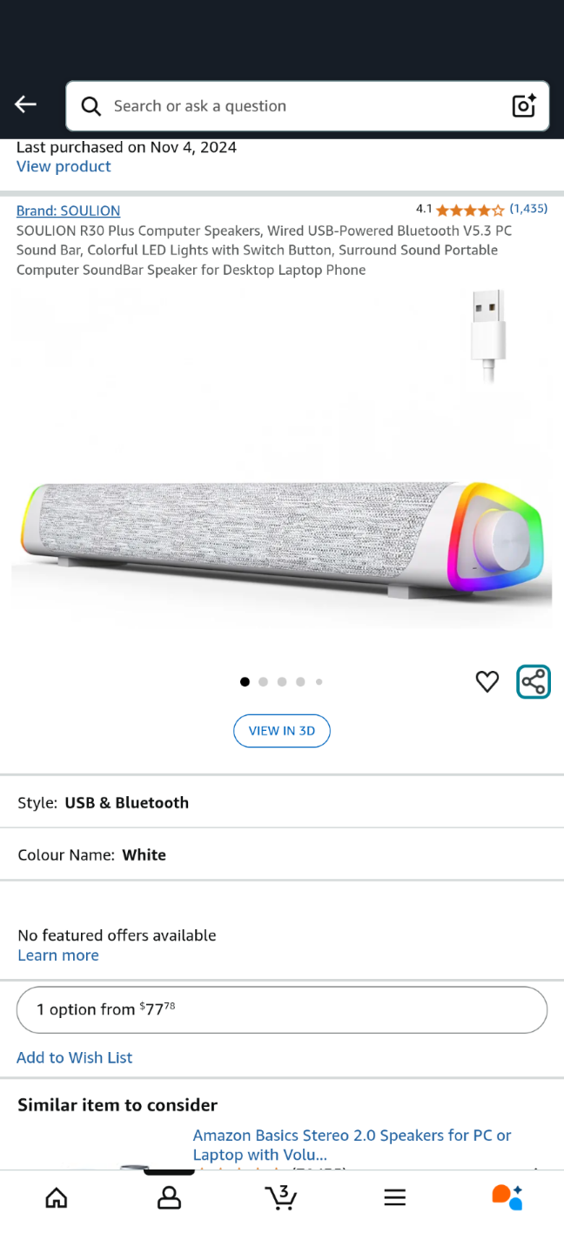Add product to favorites with heart icon

(x=487, y=682)
